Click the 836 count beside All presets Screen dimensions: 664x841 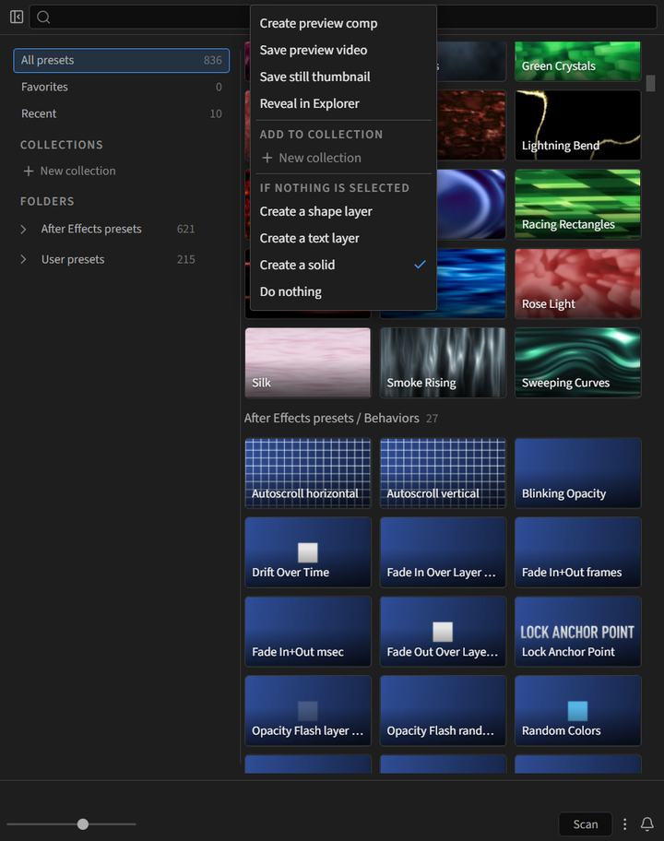[x=212, y=60]
